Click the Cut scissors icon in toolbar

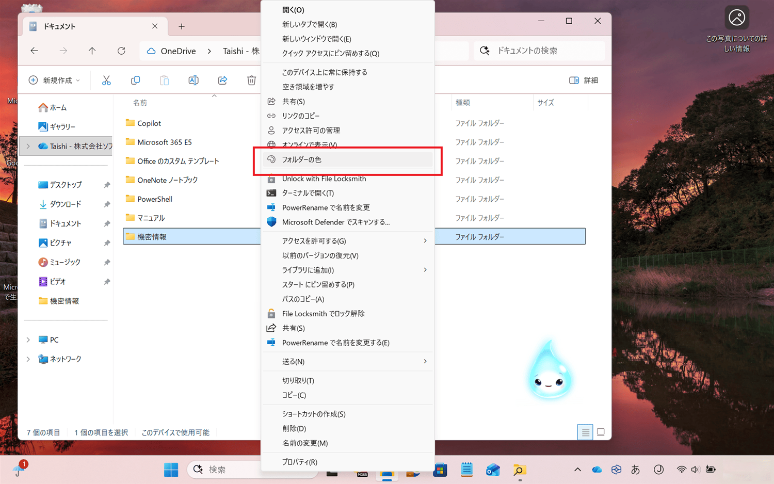106,80
